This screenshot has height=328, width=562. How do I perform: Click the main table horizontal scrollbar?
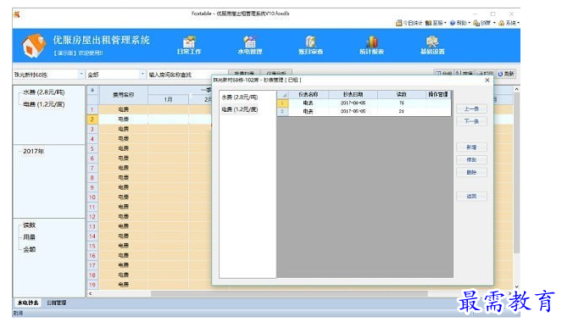click(289, 293)
